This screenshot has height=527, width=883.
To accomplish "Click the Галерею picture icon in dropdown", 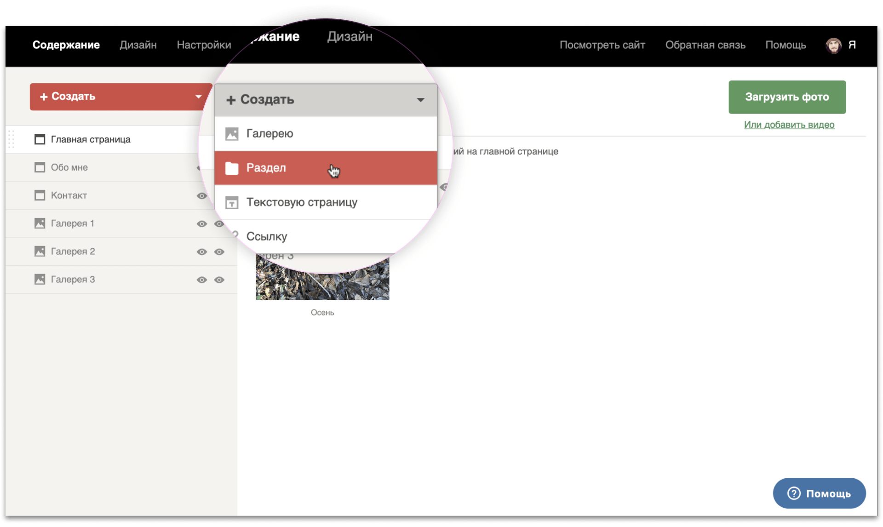I will pos(232,134).
